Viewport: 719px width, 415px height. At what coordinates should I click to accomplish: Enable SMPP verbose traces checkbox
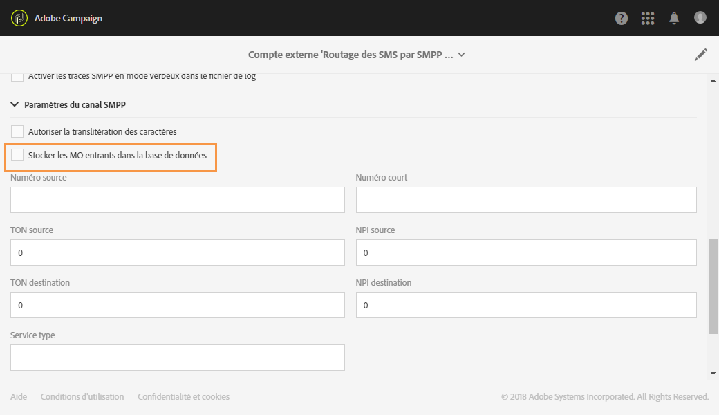click(x=17, y=76)
